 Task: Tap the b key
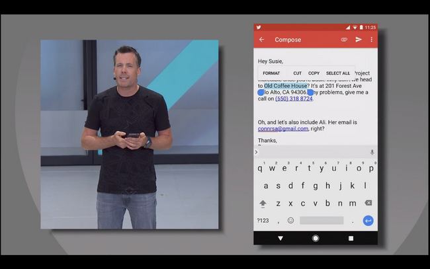pyautogui.click(x=327, y=204)
